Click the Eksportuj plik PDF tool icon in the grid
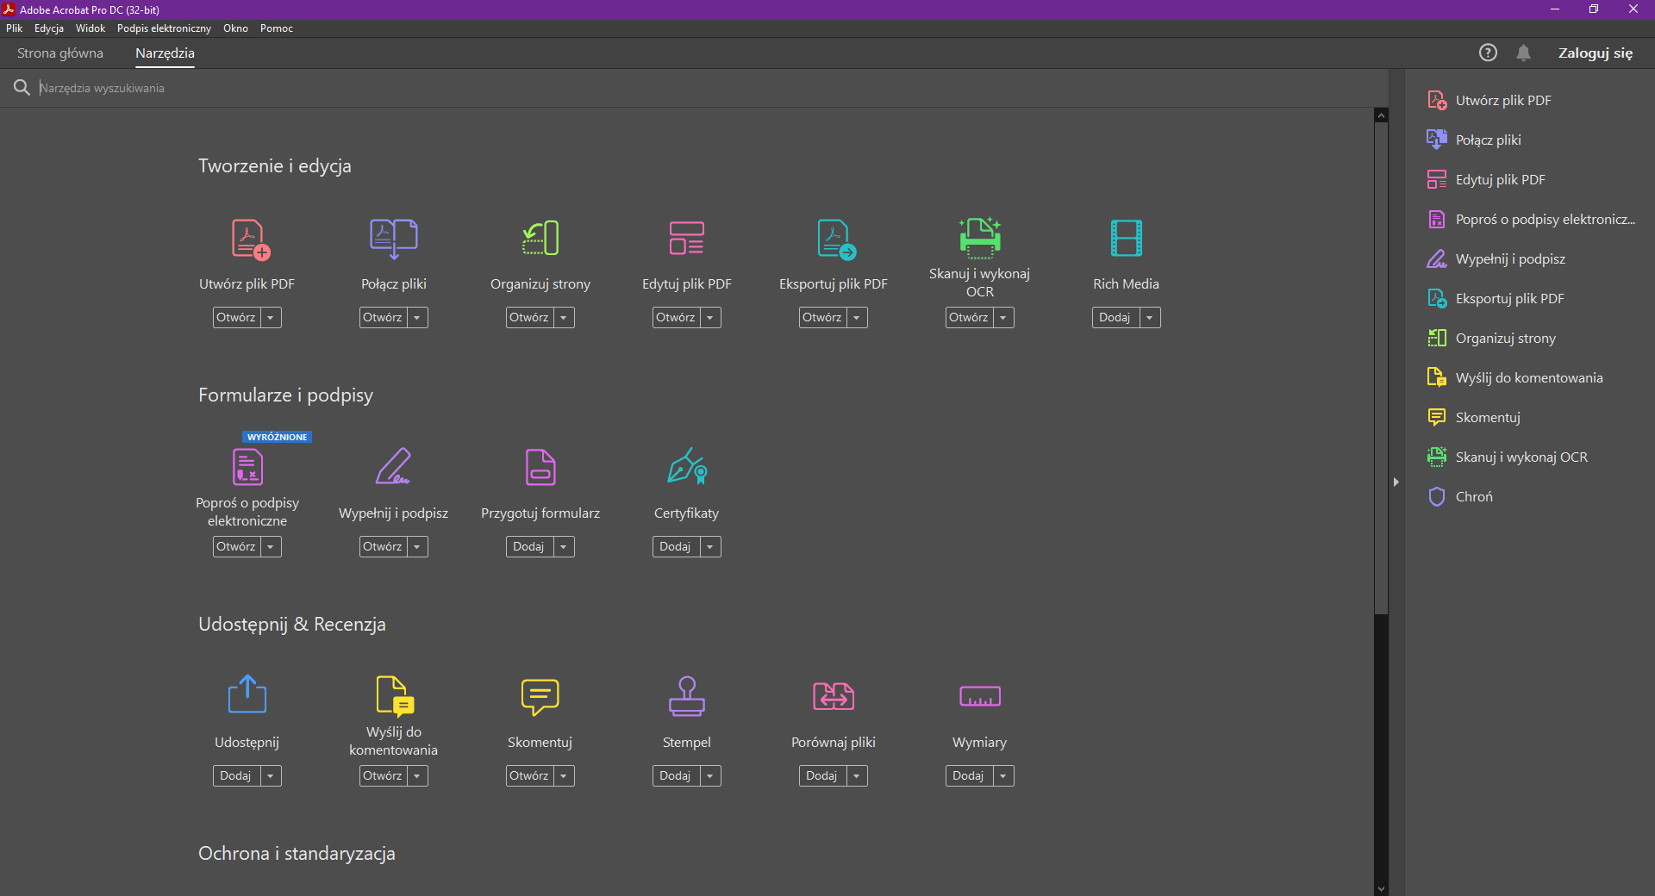The image size is (1655, 896). pos(836,239)
